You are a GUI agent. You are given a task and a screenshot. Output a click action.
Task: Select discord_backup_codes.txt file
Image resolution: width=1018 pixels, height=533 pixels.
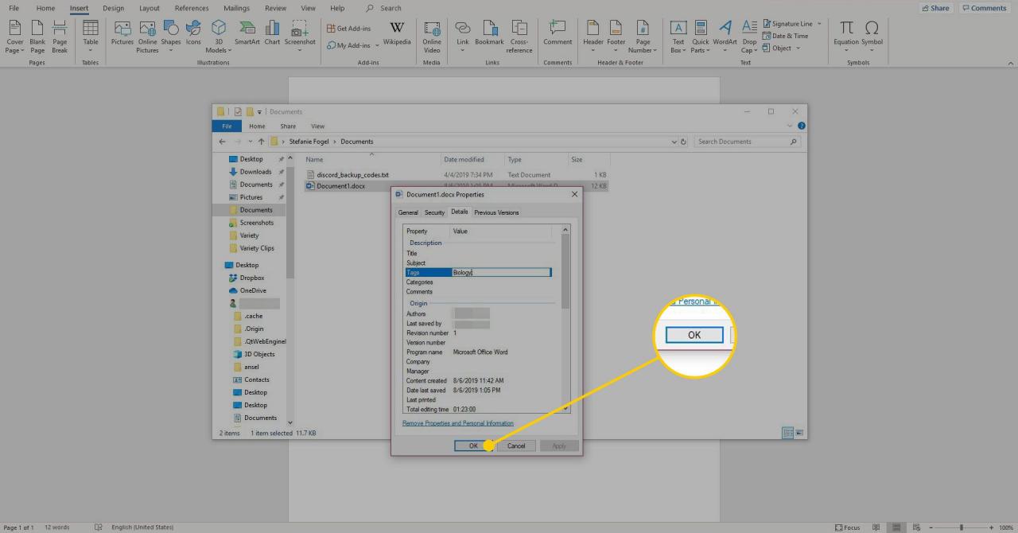pyautogui.click(x=352, y=174)
